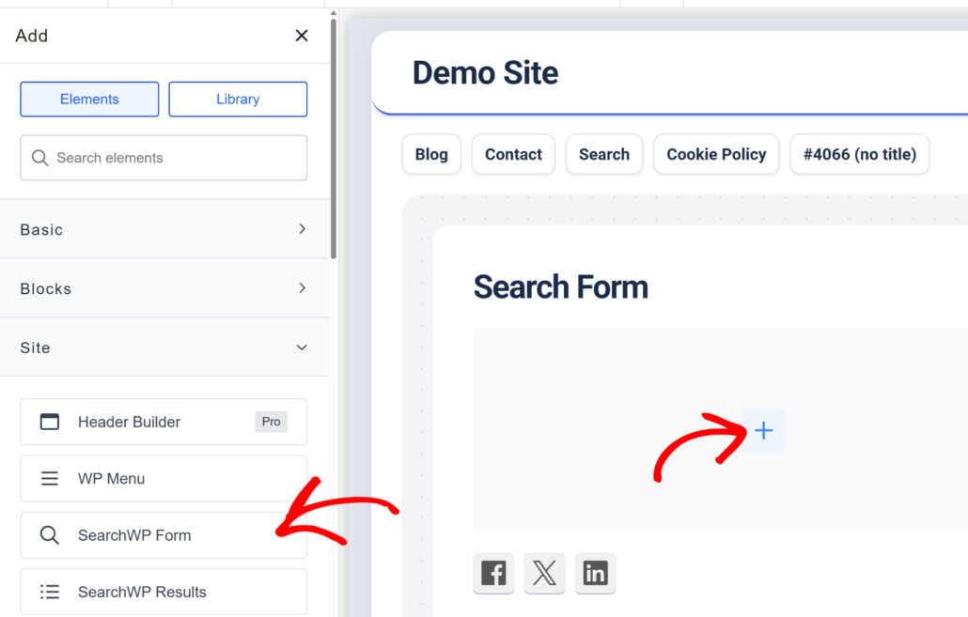Click the LinkedIn share icon

pyautogui.click(x=595, y=573)
